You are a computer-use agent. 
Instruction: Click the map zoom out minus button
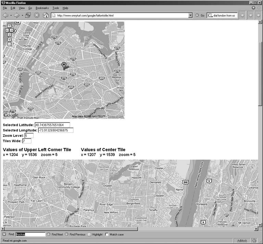[9, 44]
